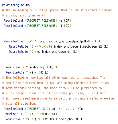Click the 'RewriteRule ^ index.php' line

pyautogui.click(x=31, y=67)
